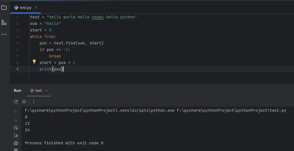The width and height of the screenshot is (294, 151).
Task: Open the Project folder tool window
Action: (4, 8)
